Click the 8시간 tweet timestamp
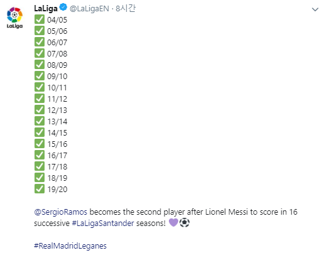The image size is (322, 253). coord(126,8)
